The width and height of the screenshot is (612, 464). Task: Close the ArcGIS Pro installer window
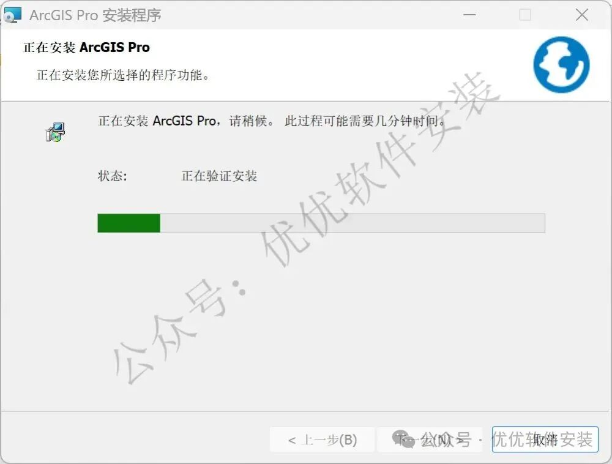click(581, 15)
